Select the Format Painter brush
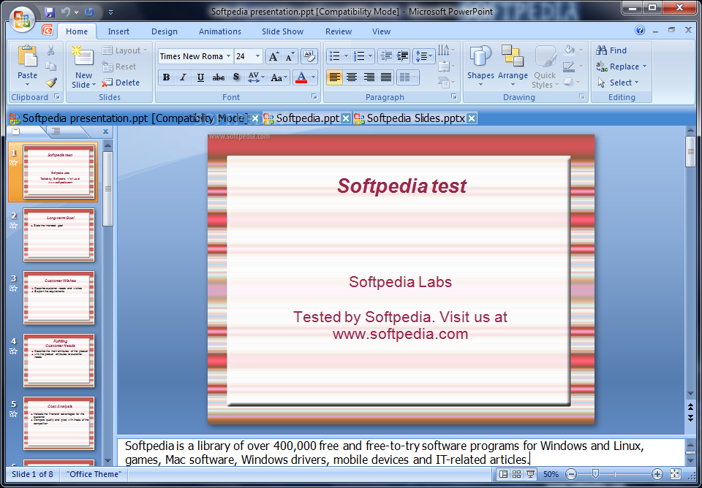The height and width of the screenshot is (488, 702). (x=51, y=83)
